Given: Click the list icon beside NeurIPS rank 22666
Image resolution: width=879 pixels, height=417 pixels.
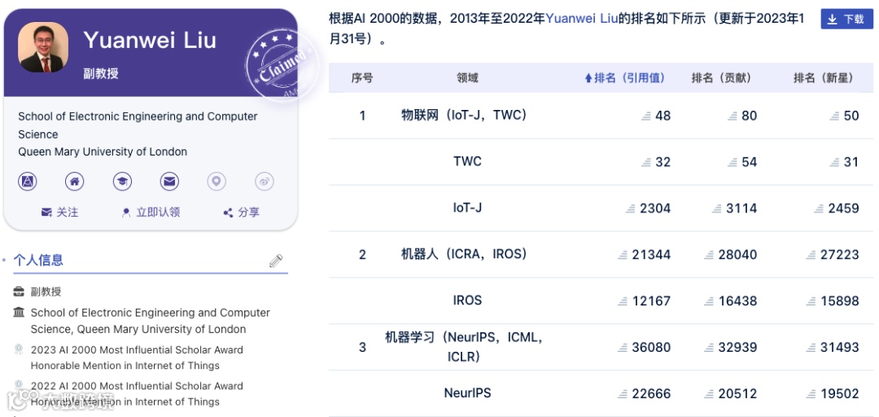Looking at the screenshot, I should 623,394.
